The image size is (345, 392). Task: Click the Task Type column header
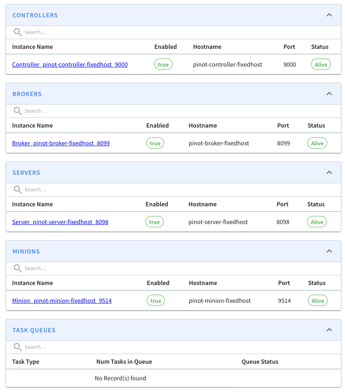[26, 362]
